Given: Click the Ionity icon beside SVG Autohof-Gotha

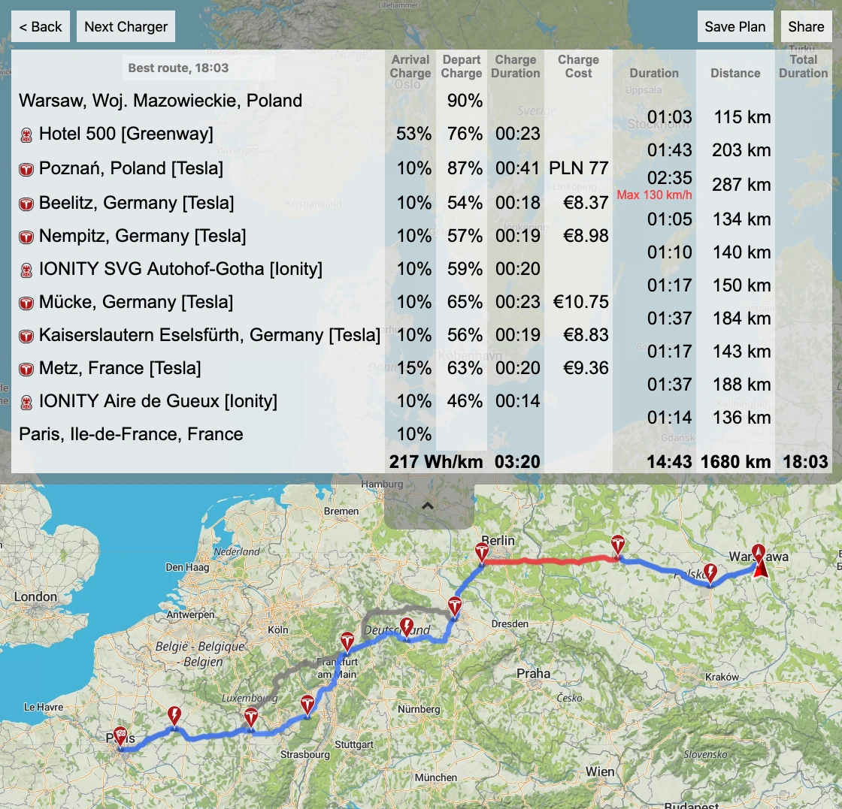Looking at the screenshot, I should [x=26, y=270].
